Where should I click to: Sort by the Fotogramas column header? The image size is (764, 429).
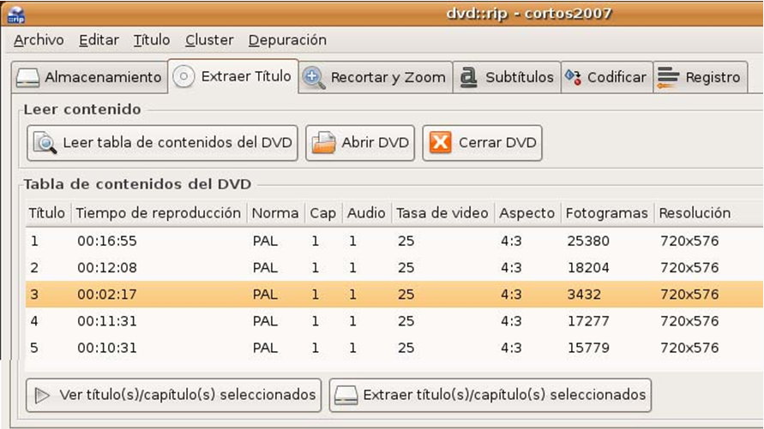tap(607, 213)
